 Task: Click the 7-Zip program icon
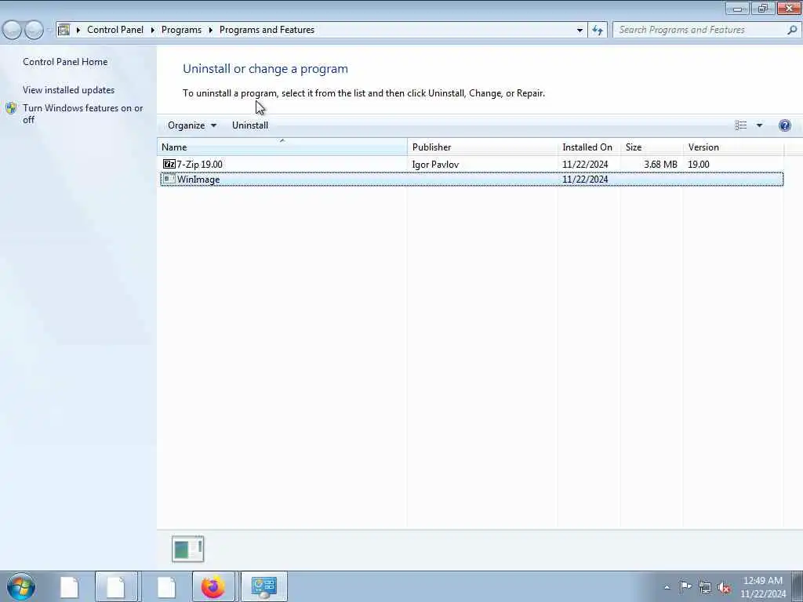[169, 165]
